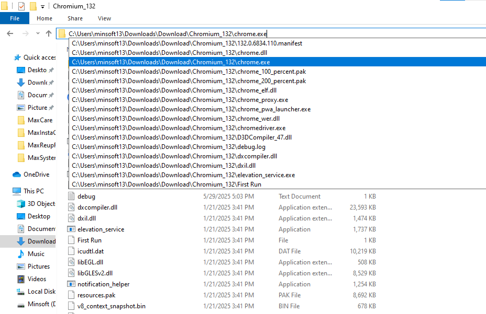Viewport: 486px width, 314px height.
Task: Open pinned Documents under Quick access
Action: point(36,95)
